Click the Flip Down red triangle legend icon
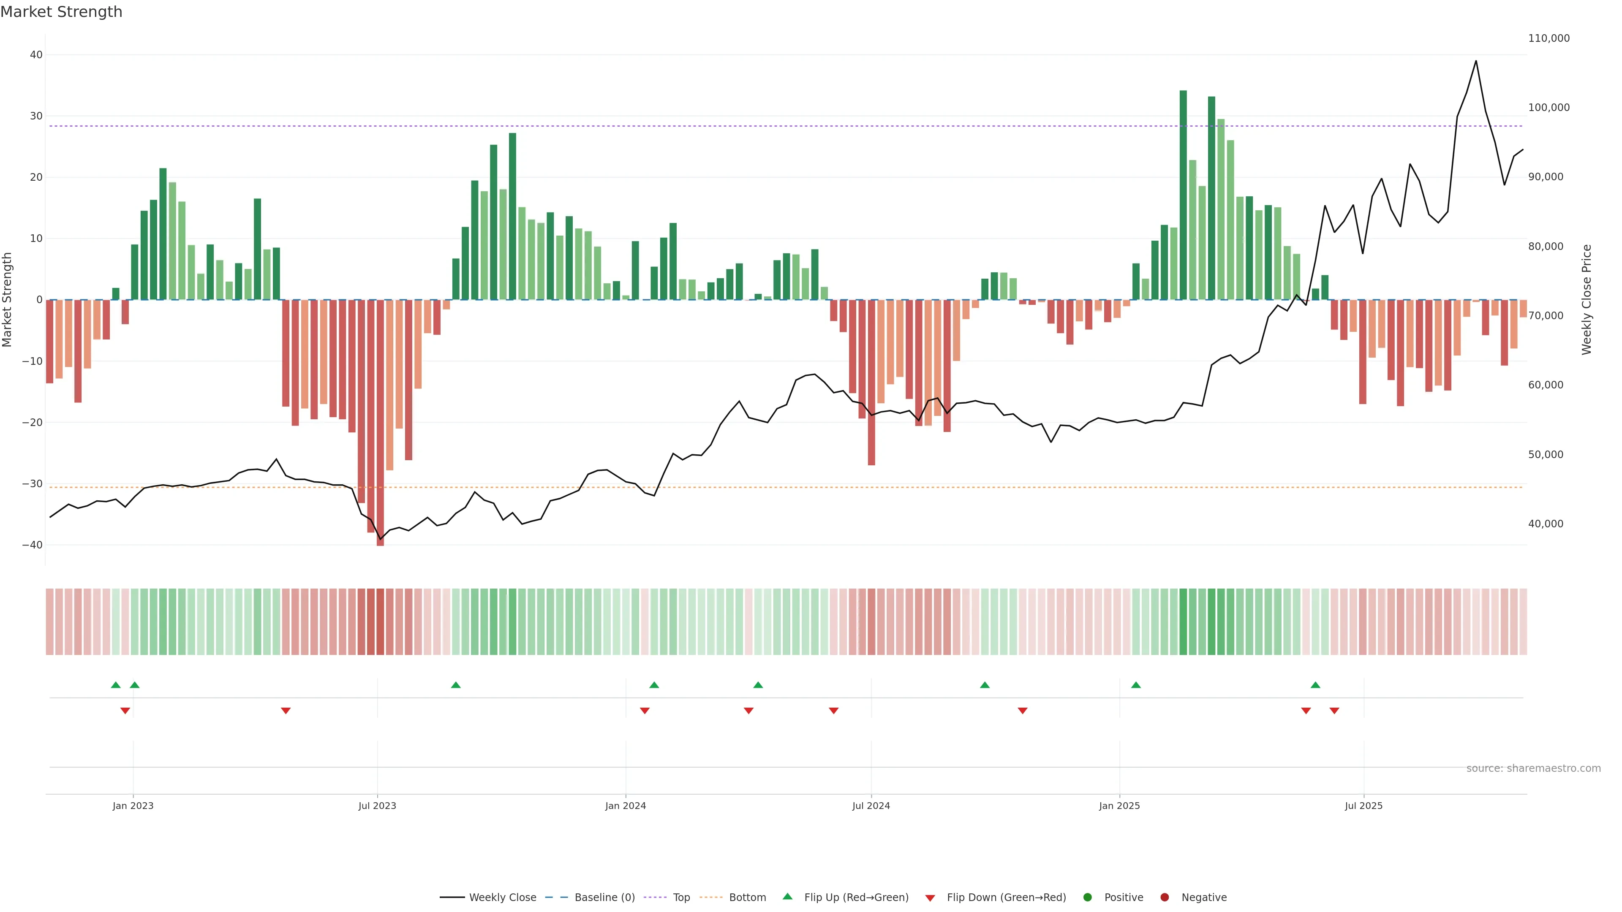The height and width of the screenshot is (912, 1622). pyautogui.click(x=930, y=898)
